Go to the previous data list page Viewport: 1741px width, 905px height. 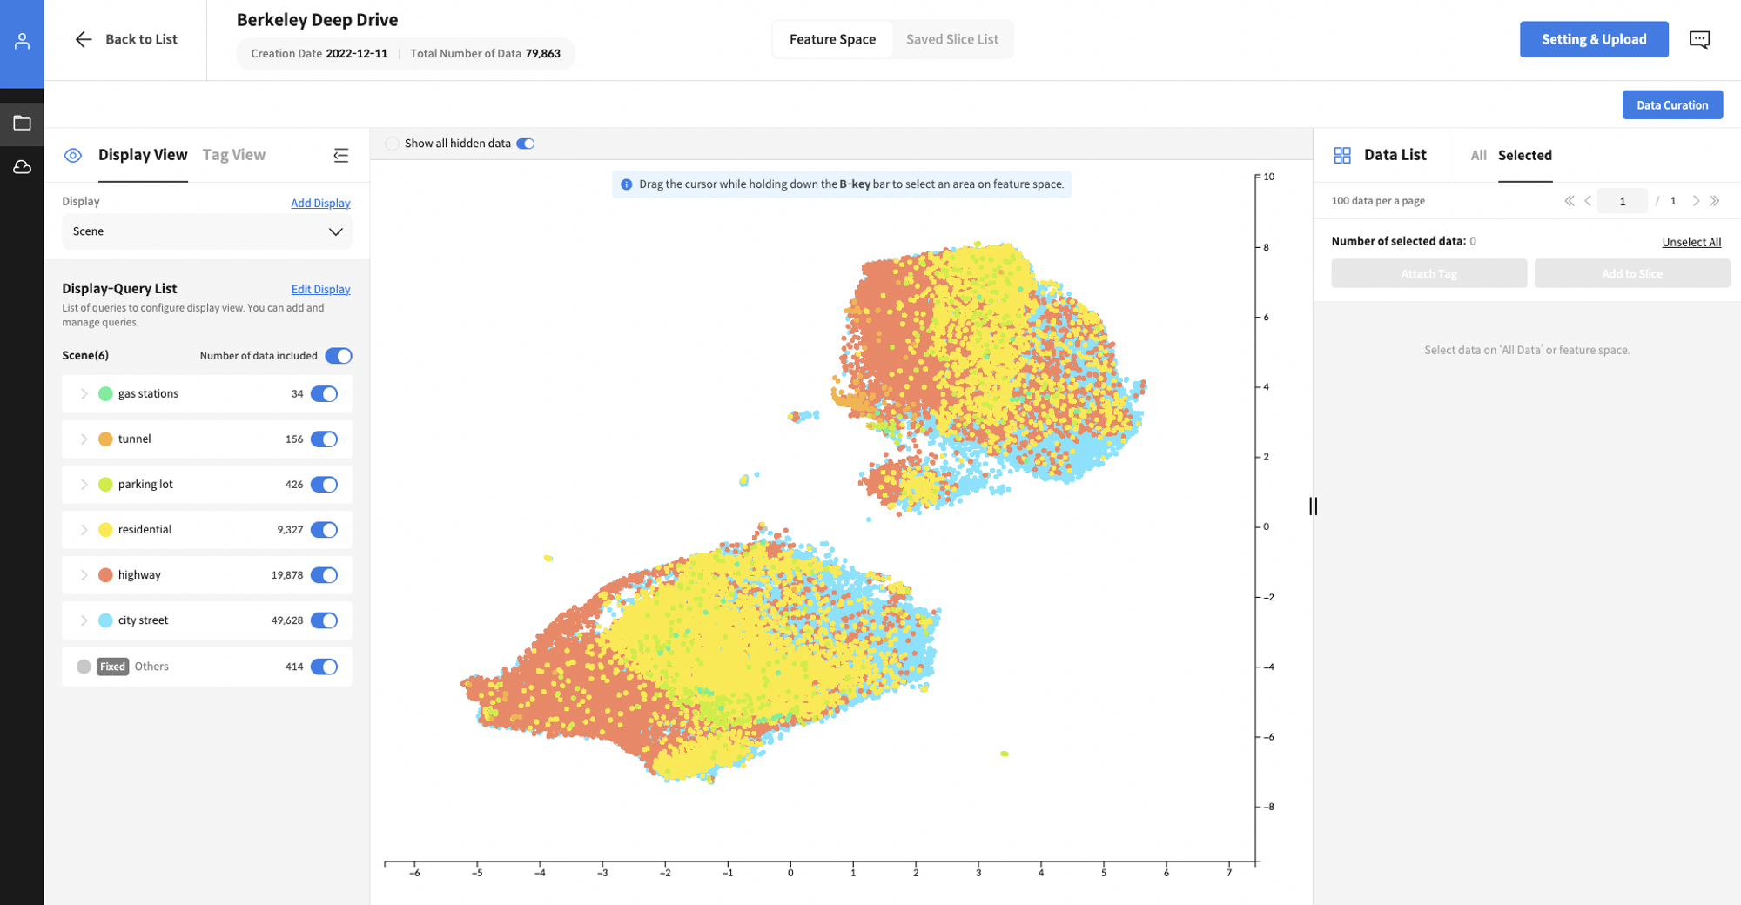[1588, 201]
